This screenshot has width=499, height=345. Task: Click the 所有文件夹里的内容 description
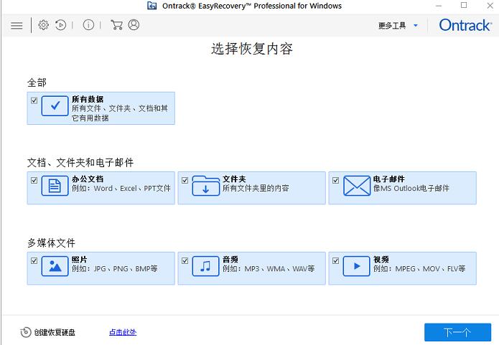tap(256, 188)
